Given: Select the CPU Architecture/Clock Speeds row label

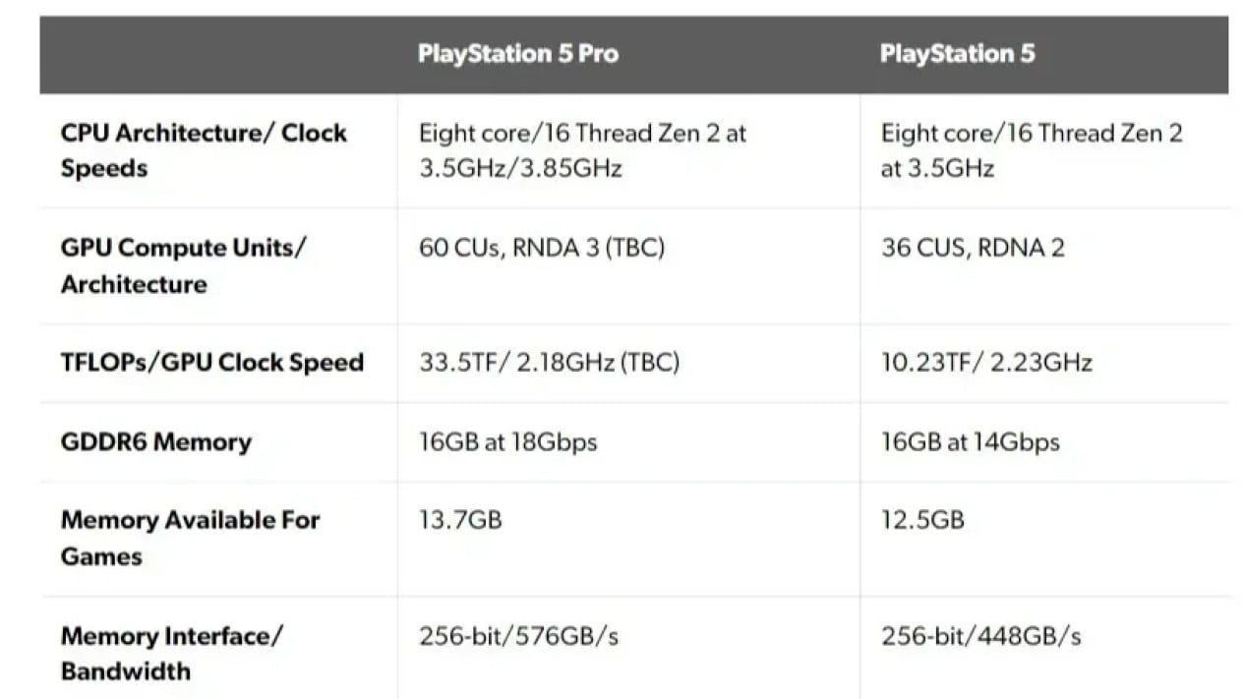Looking at the screenshot, I should [x=204, y=150].
